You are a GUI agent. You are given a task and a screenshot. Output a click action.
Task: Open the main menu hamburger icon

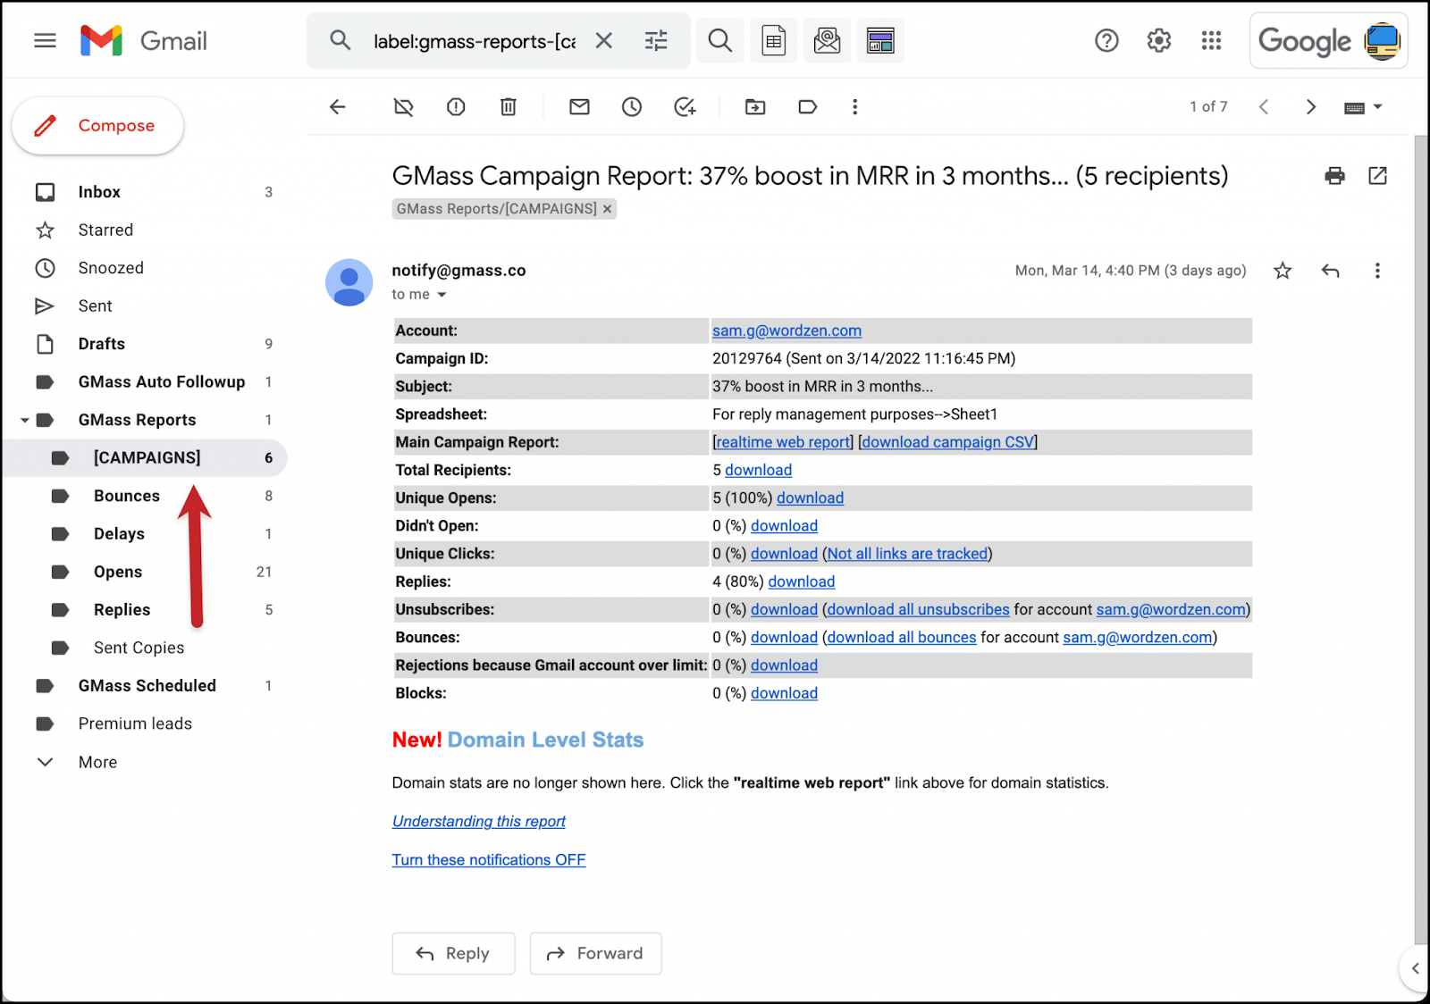[x=45, y=40]
